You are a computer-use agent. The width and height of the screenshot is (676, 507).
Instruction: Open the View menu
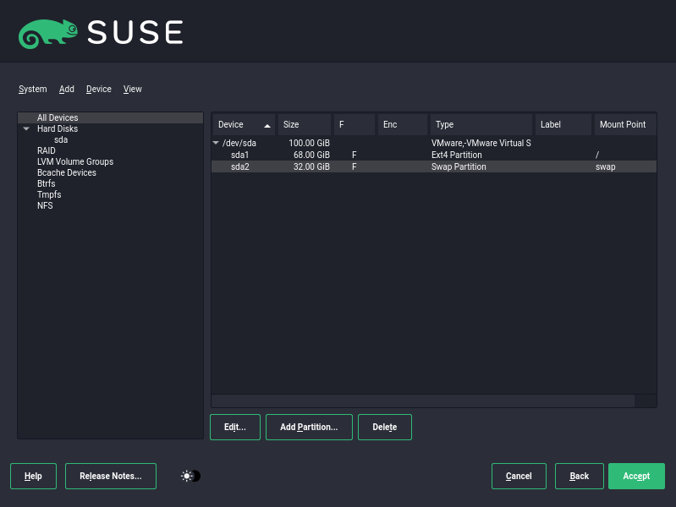pos(132,90)
